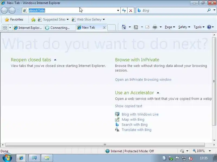
Task: Open the Safety menu
Action: 184,27
